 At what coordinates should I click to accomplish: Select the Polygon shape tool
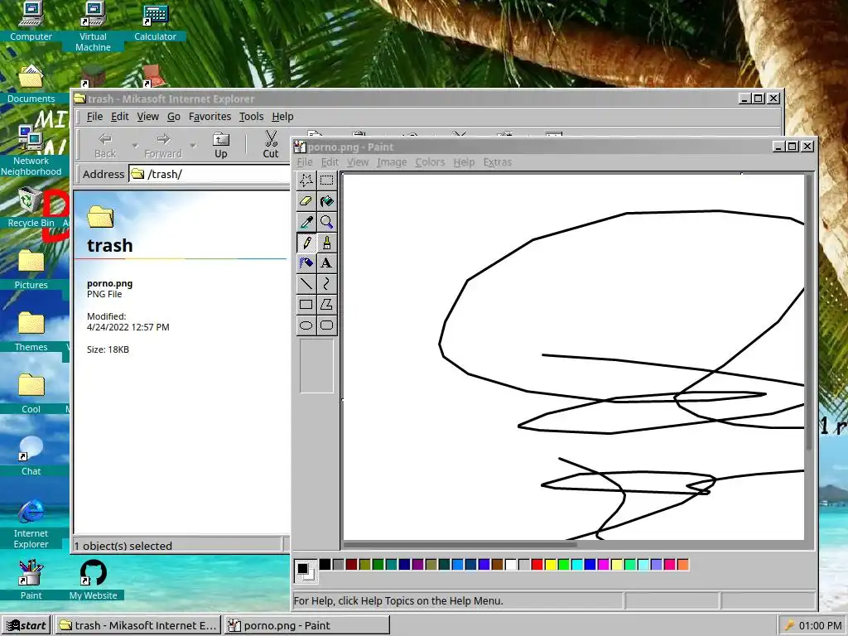tap(326, 304)
